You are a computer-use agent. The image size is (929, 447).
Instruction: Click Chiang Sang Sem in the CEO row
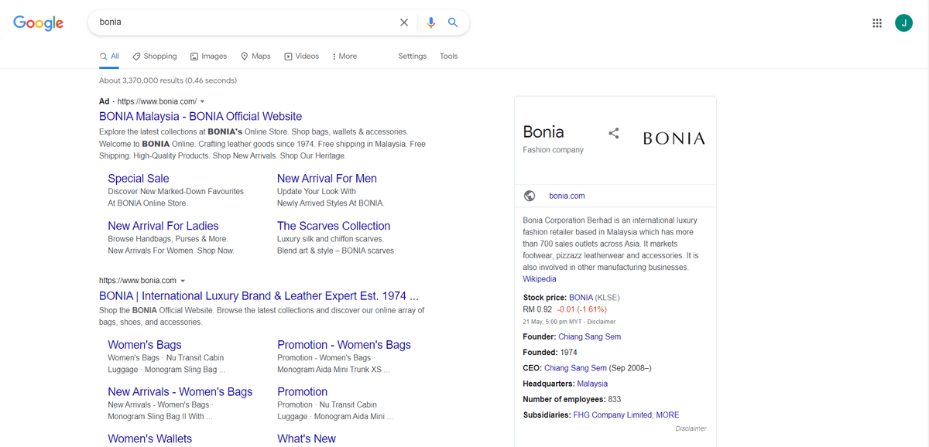coord(575,368)
